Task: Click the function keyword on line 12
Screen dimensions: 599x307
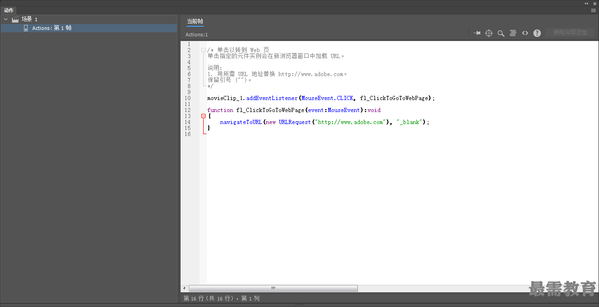Action: (x=220, y=110)
